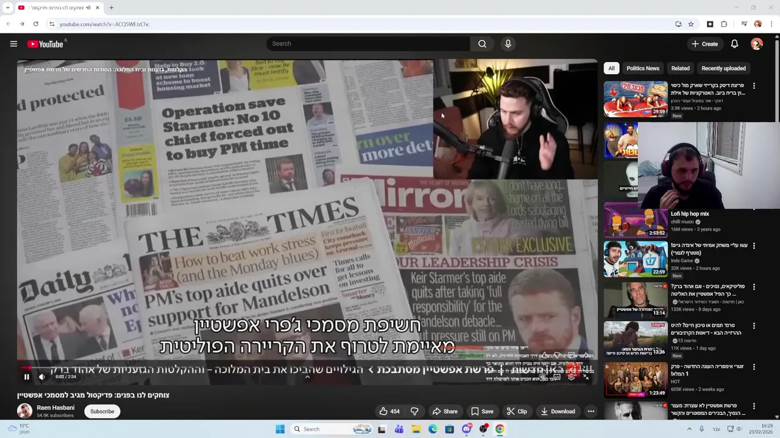Select the Related filter chip
This screenshot has width=780, height=438.
pos(680,68)
